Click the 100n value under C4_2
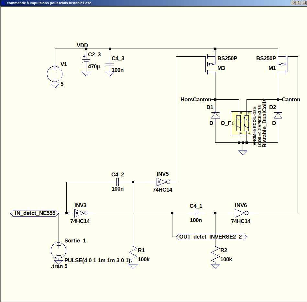The height and width of the screenshot is (302, 307). (117, 189)
